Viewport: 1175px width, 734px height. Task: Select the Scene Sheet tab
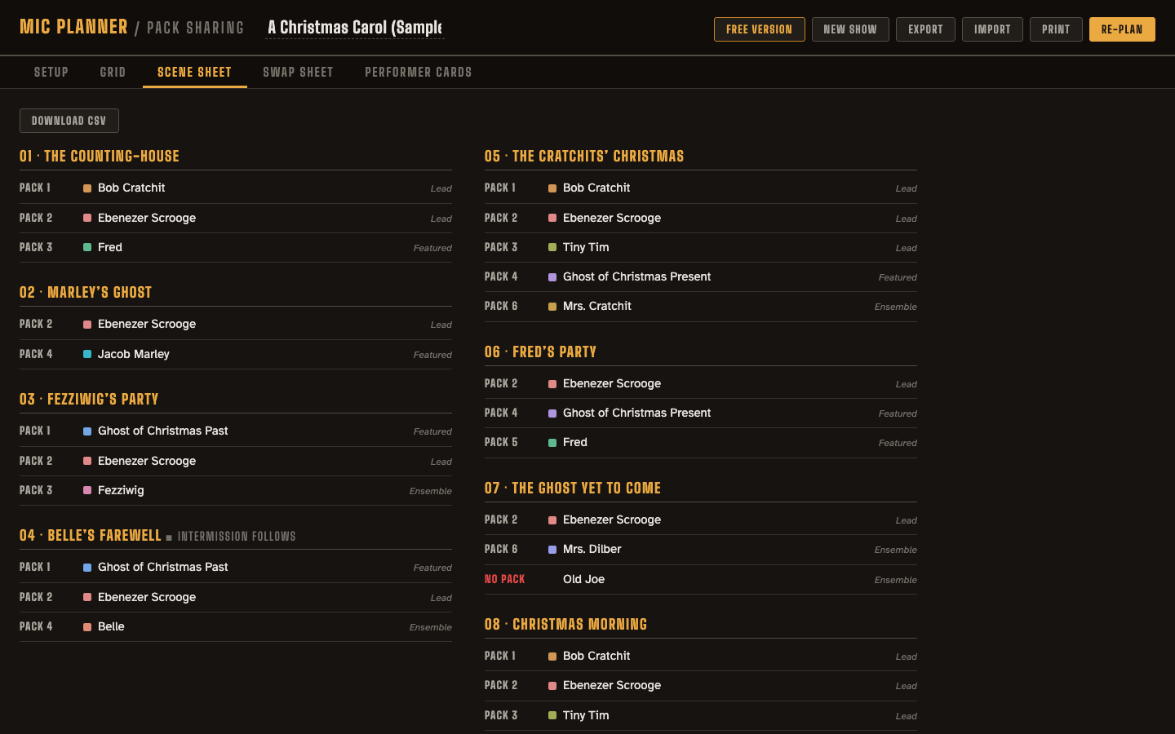point(194,72)
